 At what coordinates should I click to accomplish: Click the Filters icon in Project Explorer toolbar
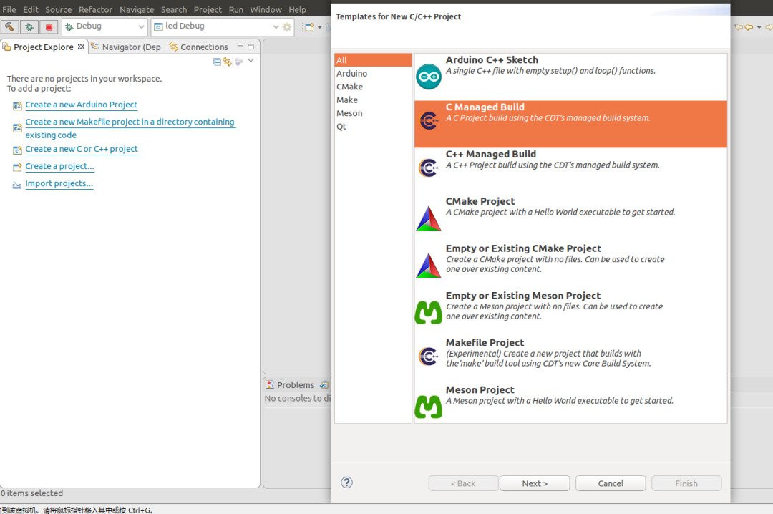click(239, 61)
